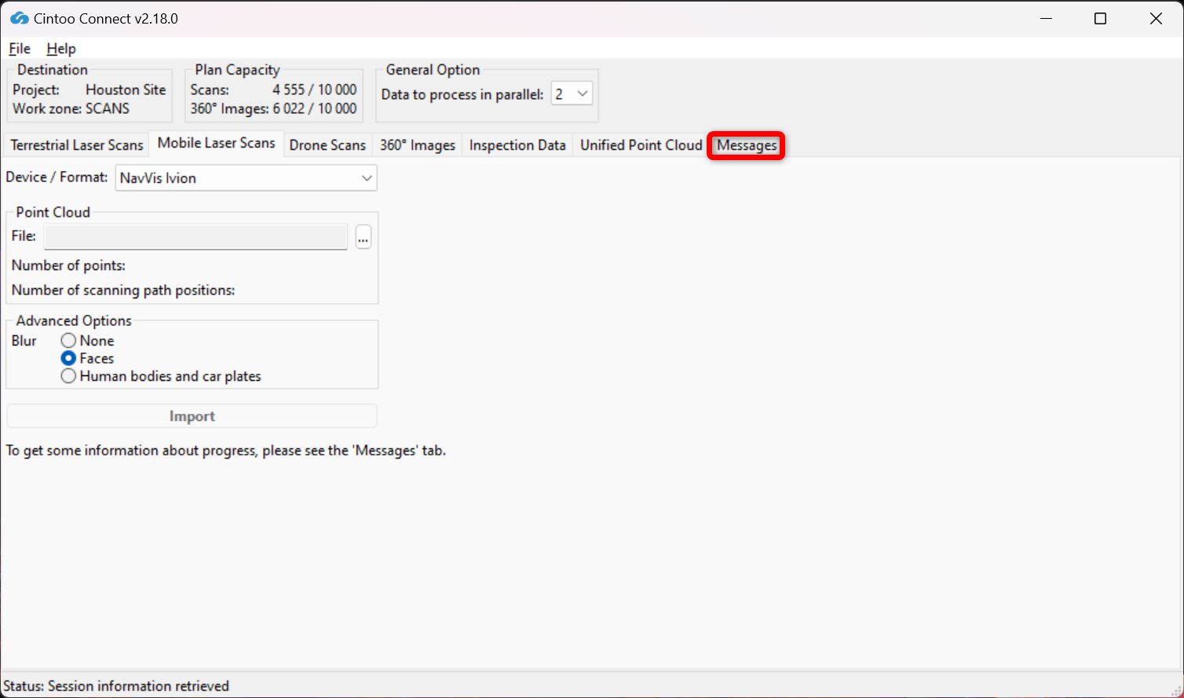Select the Faces blur option
The image size is (1184, 698).
pyautogui.click(x=88, y=358)
